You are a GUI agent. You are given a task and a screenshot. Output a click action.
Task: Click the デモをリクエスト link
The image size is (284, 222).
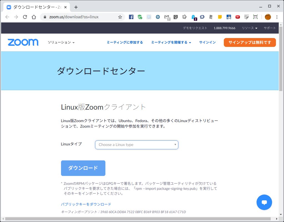(x=195, y=28)
